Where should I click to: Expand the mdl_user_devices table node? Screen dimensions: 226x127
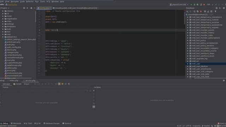click(188, 66)
